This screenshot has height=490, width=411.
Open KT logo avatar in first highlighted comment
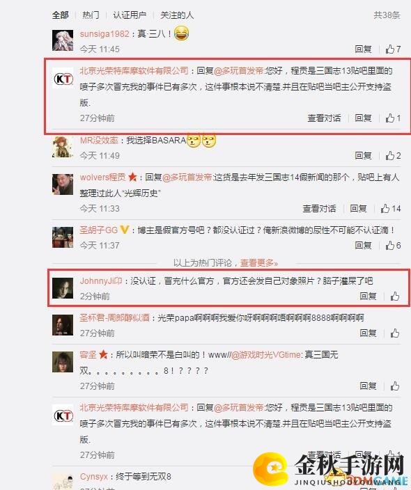tap(63, 78)
